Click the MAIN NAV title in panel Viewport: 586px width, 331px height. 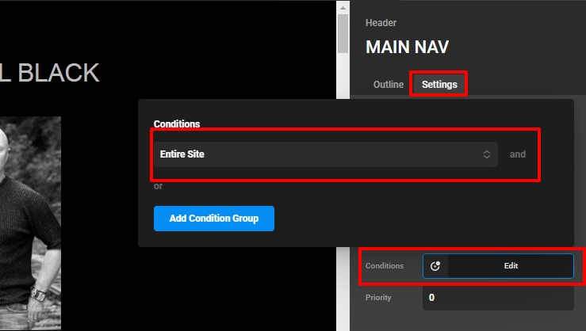[407, 48]
